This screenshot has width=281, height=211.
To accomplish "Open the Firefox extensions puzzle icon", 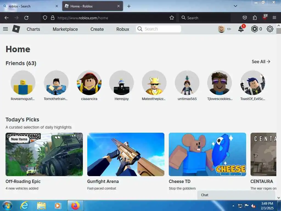I will pyautogui.click(x=255, y=18).
